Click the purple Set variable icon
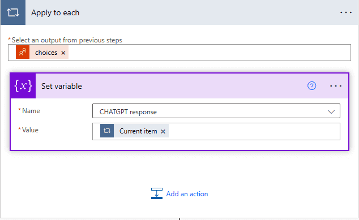 23,86
